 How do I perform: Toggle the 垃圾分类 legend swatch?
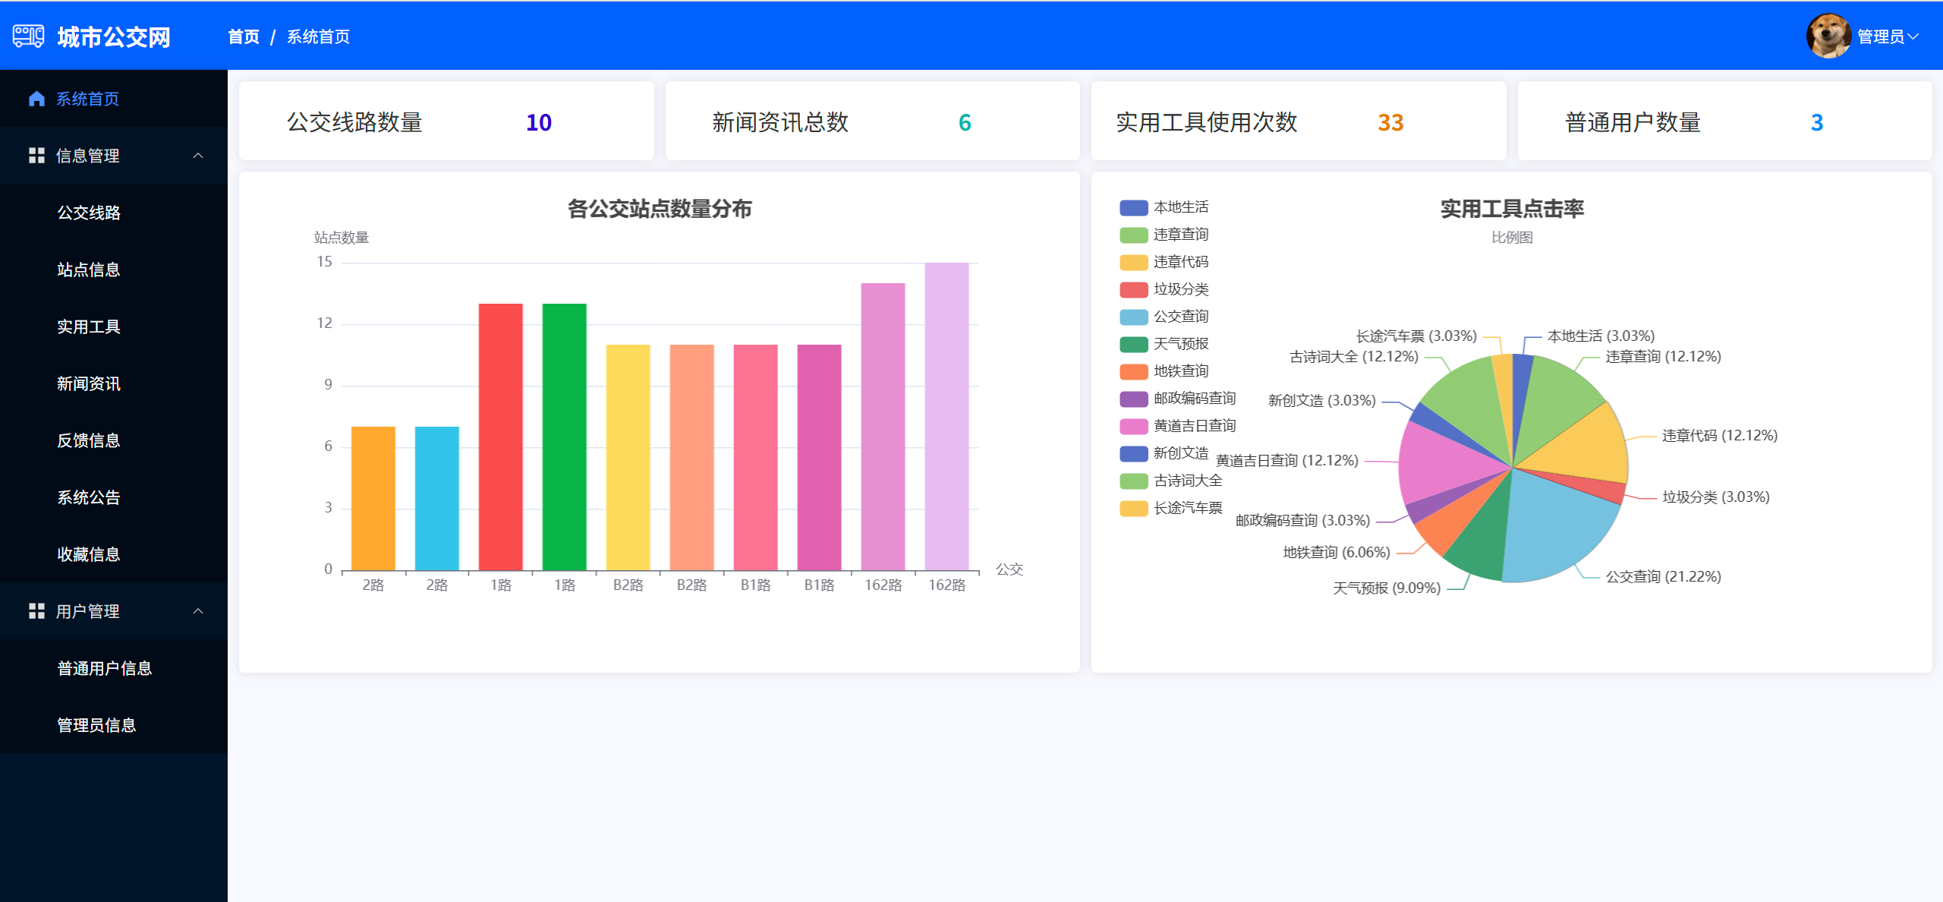tap(1134, 289)
